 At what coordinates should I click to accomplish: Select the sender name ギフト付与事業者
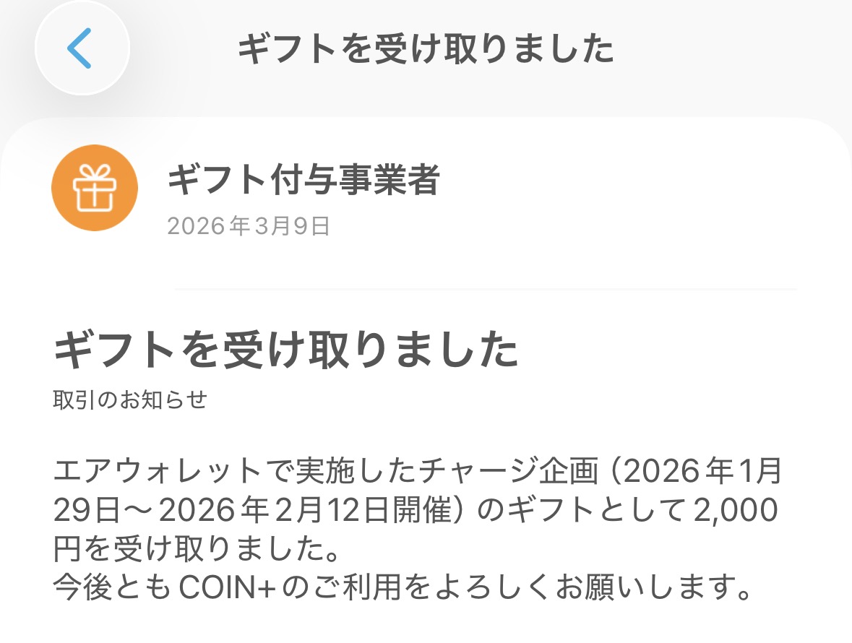click(x=304, y=181)
